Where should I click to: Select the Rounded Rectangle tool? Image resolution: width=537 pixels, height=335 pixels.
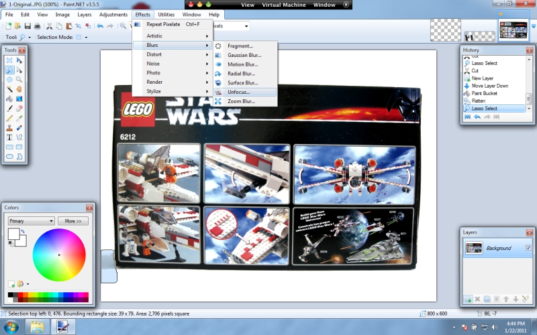[19, 147]
